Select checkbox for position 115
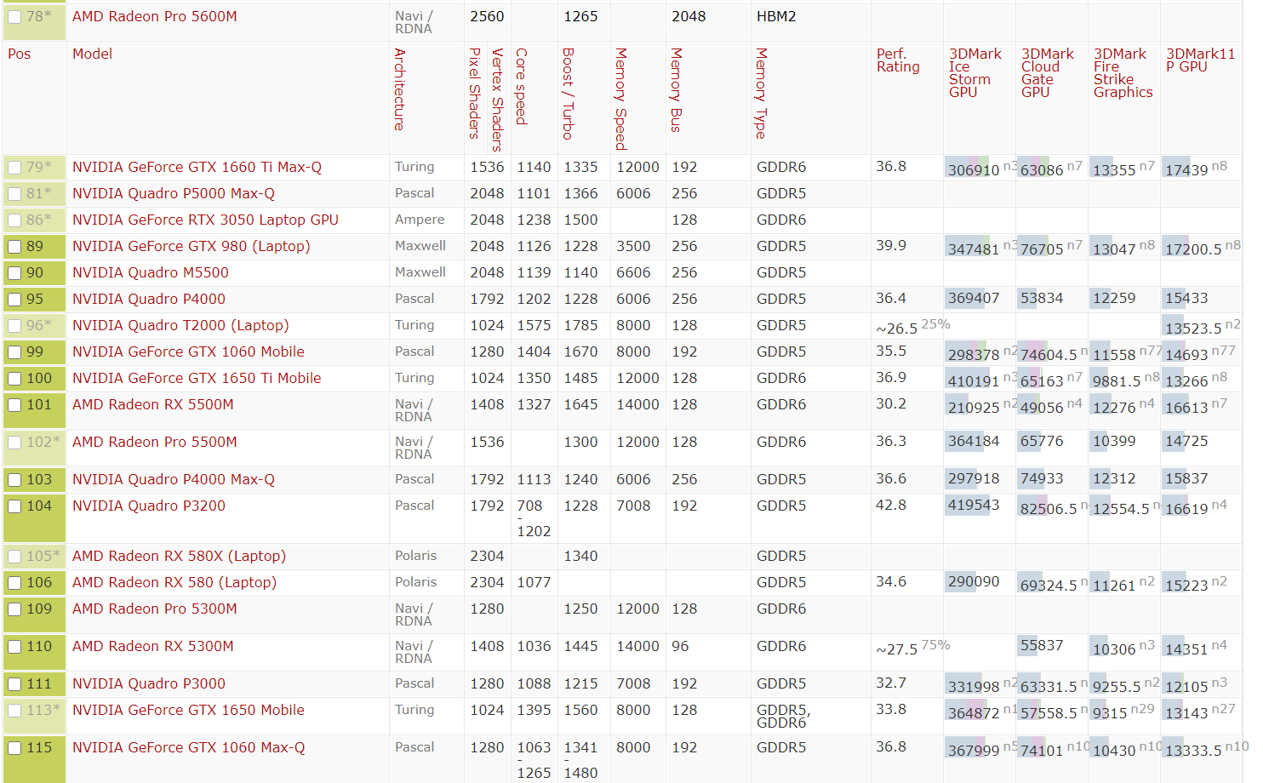 (x=14, y=748)
